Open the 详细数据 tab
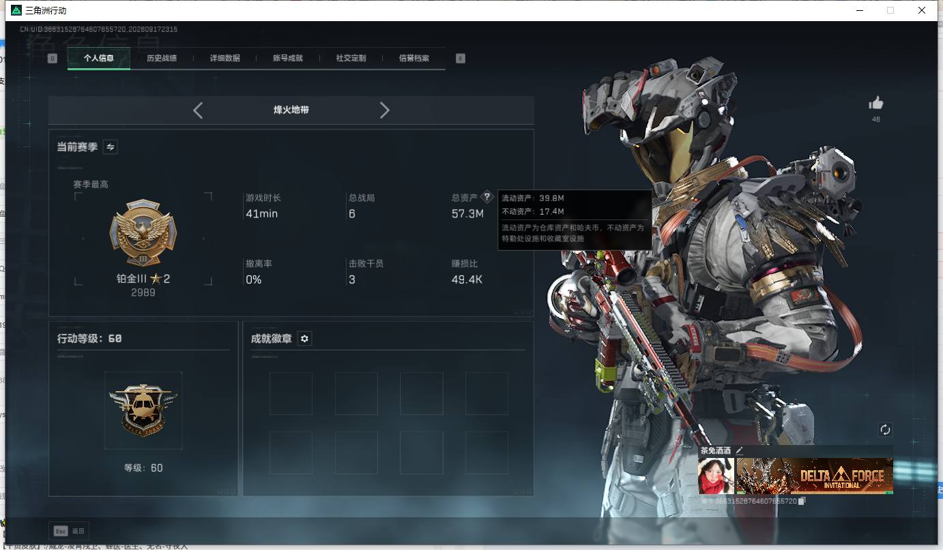943x550 pixels. [225, 59]
